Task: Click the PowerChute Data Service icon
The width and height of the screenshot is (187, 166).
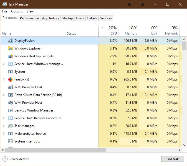Action: [11, 95]
